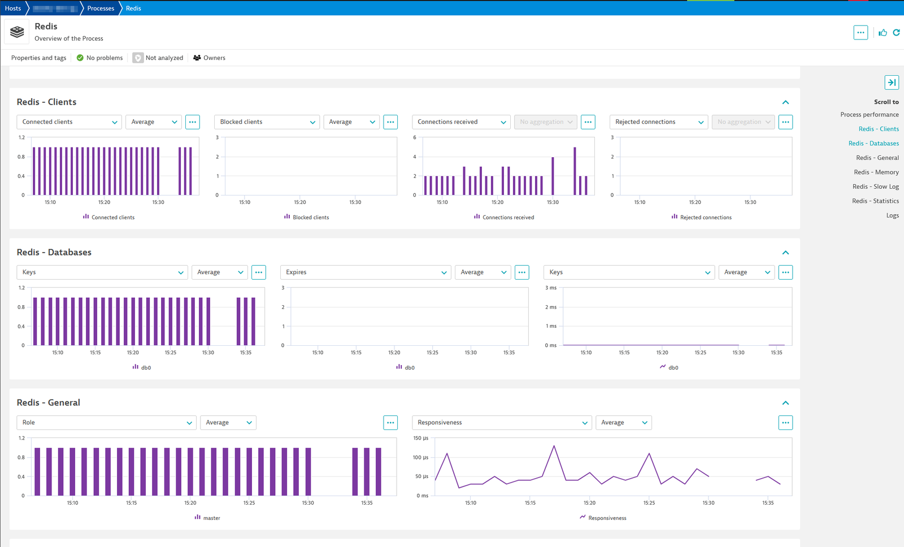Open options for first Keys chart
904x547 pixels.
(x=259, y=272)
